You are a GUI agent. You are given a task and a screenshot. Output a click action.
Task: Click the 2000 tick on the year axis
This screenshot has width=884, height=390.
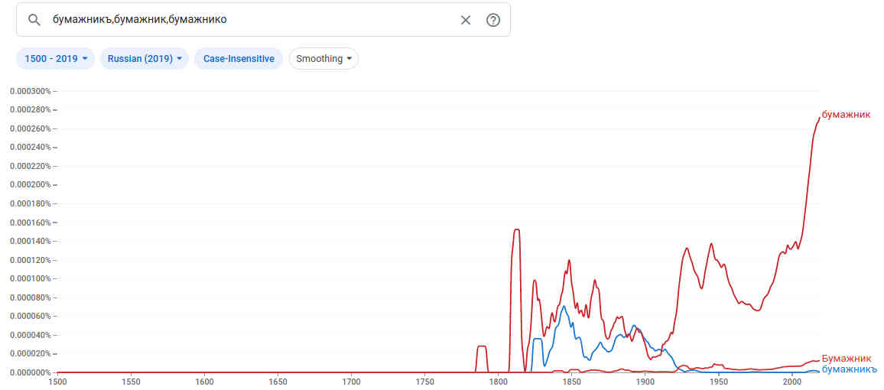(791, 381)
